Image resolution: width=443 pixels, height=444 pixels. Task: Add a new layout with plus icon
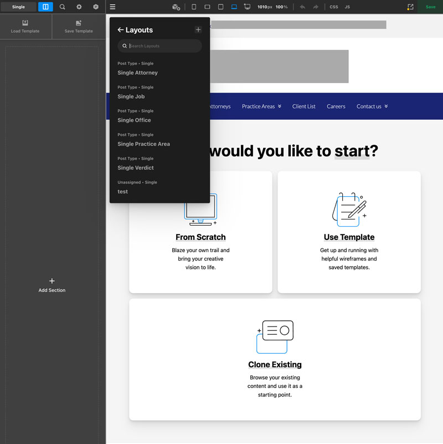tap(198, 30)
